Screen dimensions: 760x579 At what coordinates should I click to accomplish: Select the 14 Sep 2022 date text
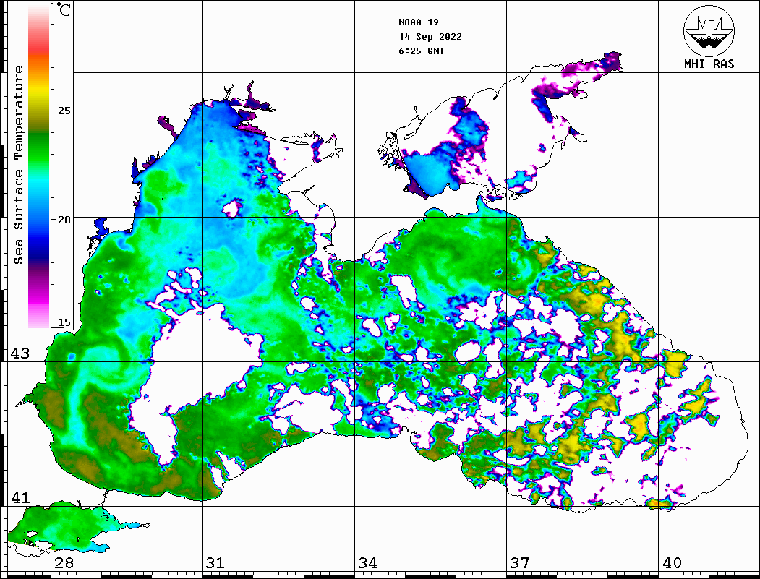click(x=430, y=37)
